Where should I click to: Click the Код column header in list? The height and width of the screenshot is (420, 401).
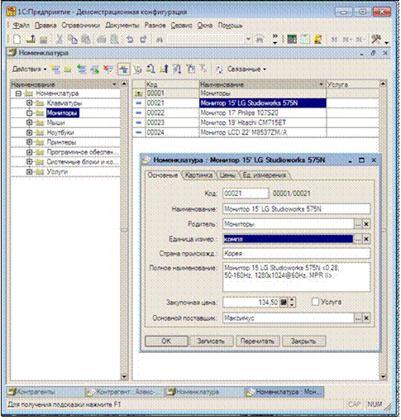172,84
